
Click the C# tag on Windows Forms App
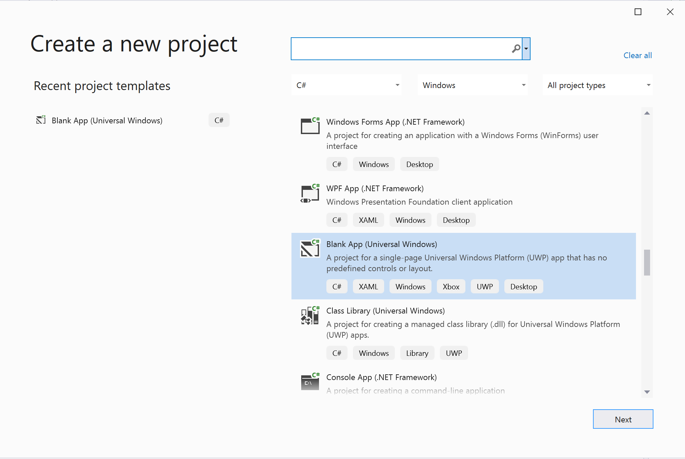point(336,164)
